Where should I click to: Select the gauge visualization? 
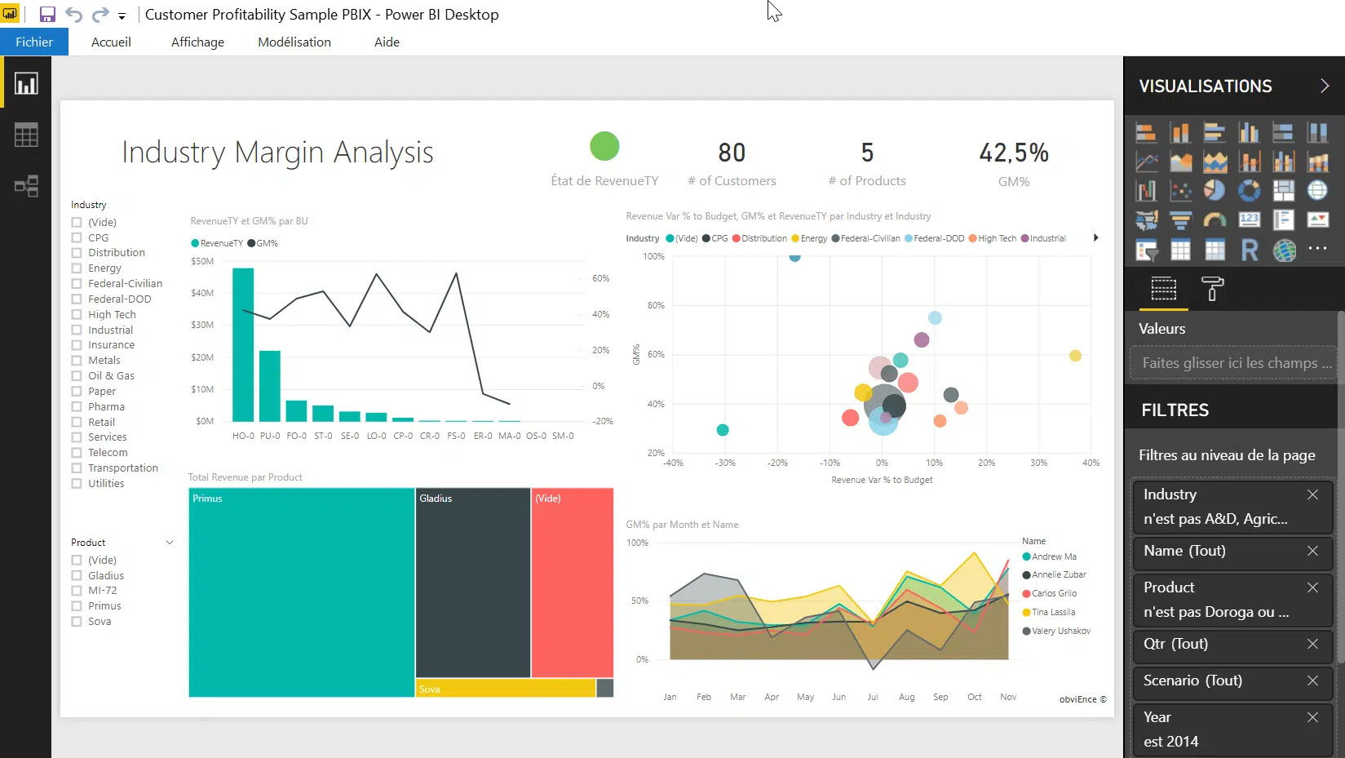[x=1214, y=220]
